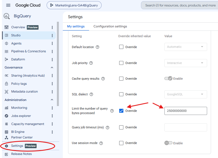This screenshot has height=158, width=218.
Task: Click the BI Engine icon
Action: coord(6,132)
